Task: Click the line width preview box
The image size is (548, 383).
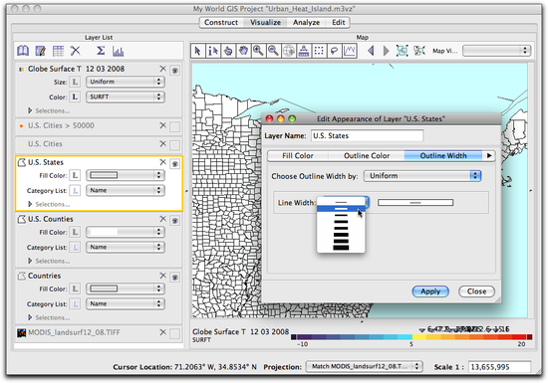Action: click(415, 202)
